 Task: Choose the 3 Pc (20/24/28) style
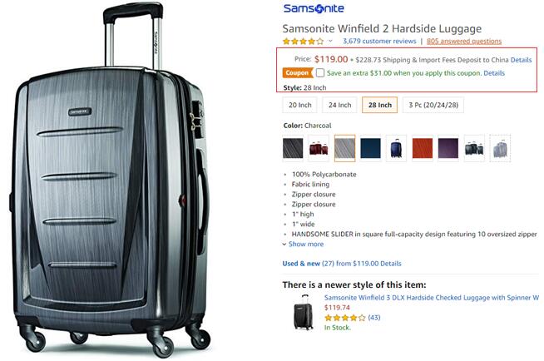(433, 105)
